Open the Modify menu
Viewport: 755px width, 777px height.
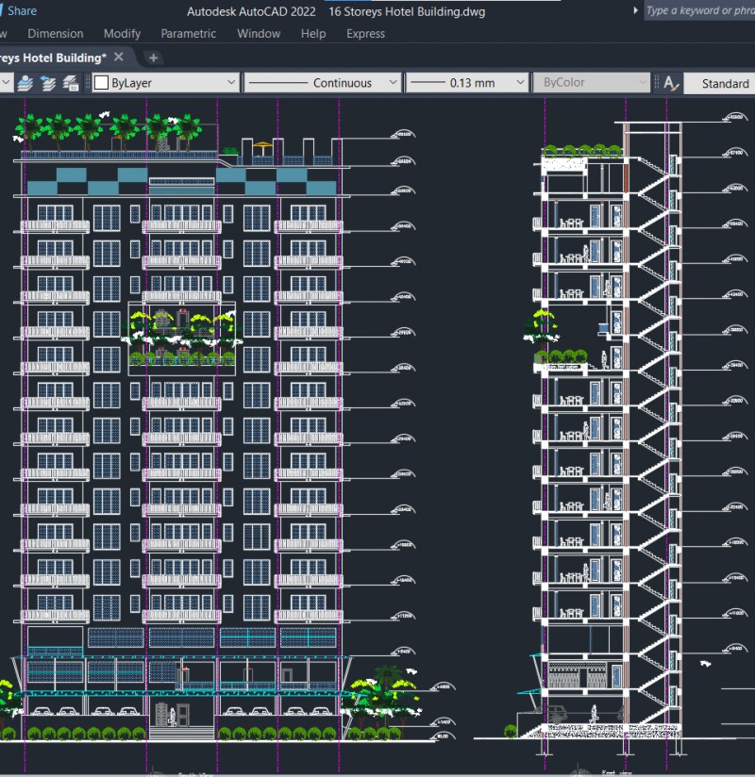[x=122, y=33]
